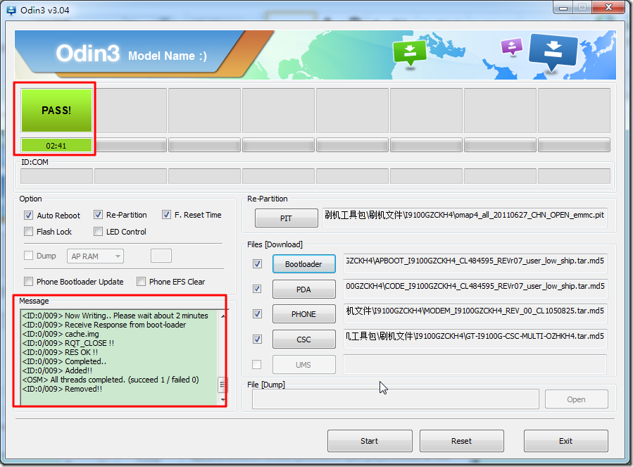Check the Phone EFS Clear option
The width and height of the screenshot is (633, 467).
click(141, 282)
